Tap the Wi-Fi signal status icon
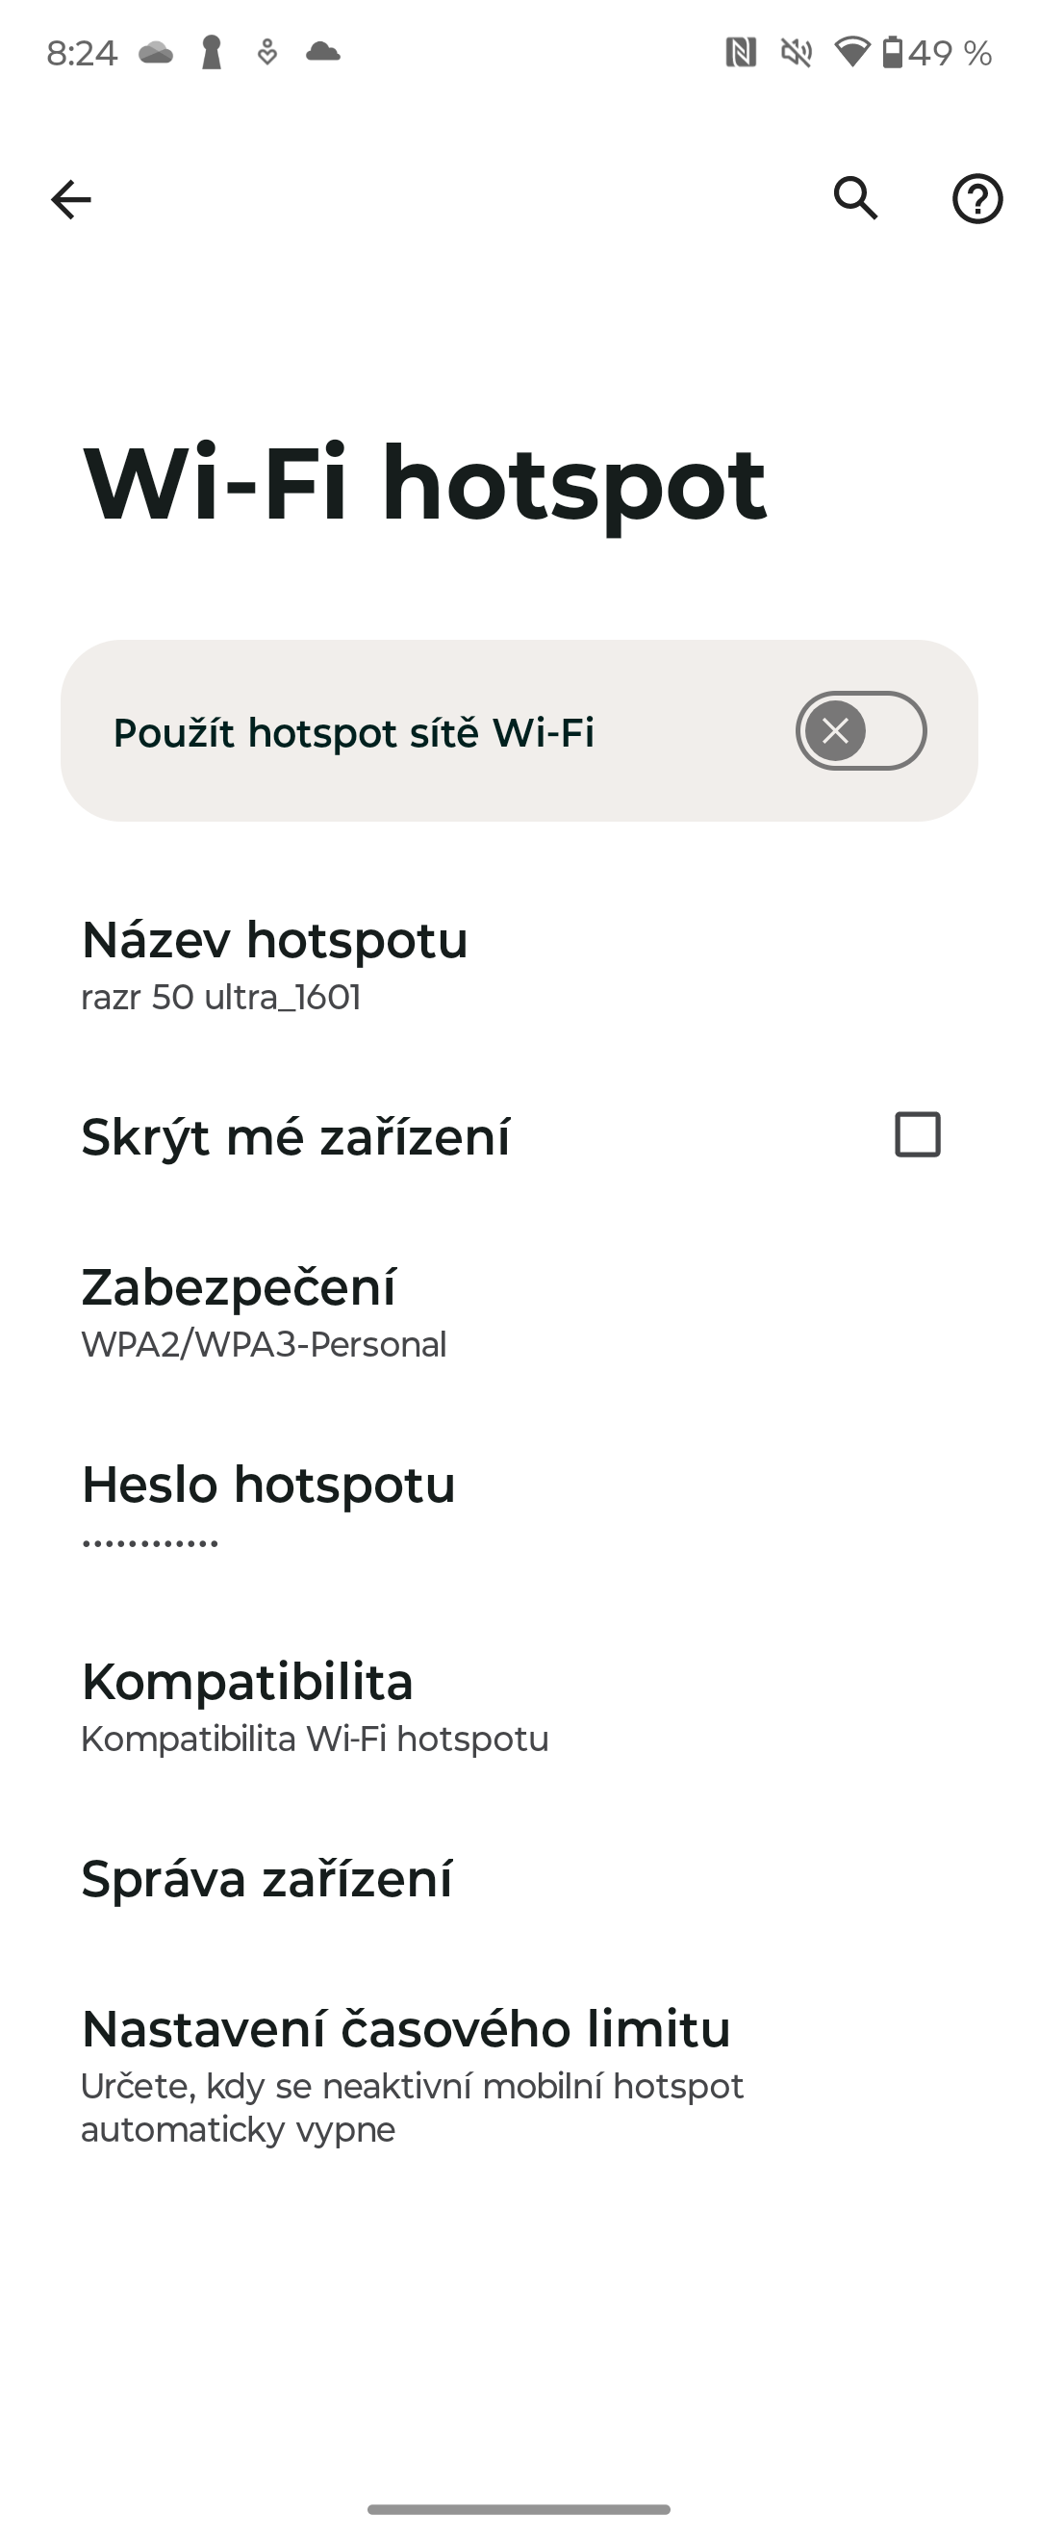1039x2540 pixels. [x=850, y=52]
